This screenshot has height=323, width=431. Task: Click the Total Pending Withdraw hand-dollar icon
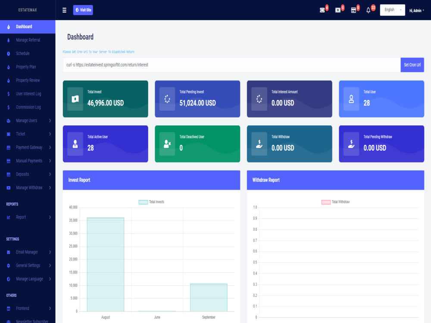tap(351, 144)
